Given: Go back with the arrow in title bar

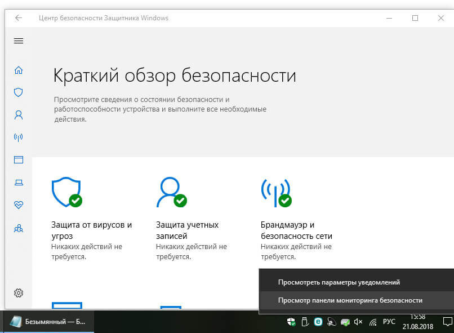Looking at the screenshot, I should pyautogui.click(x=19, y=18).
